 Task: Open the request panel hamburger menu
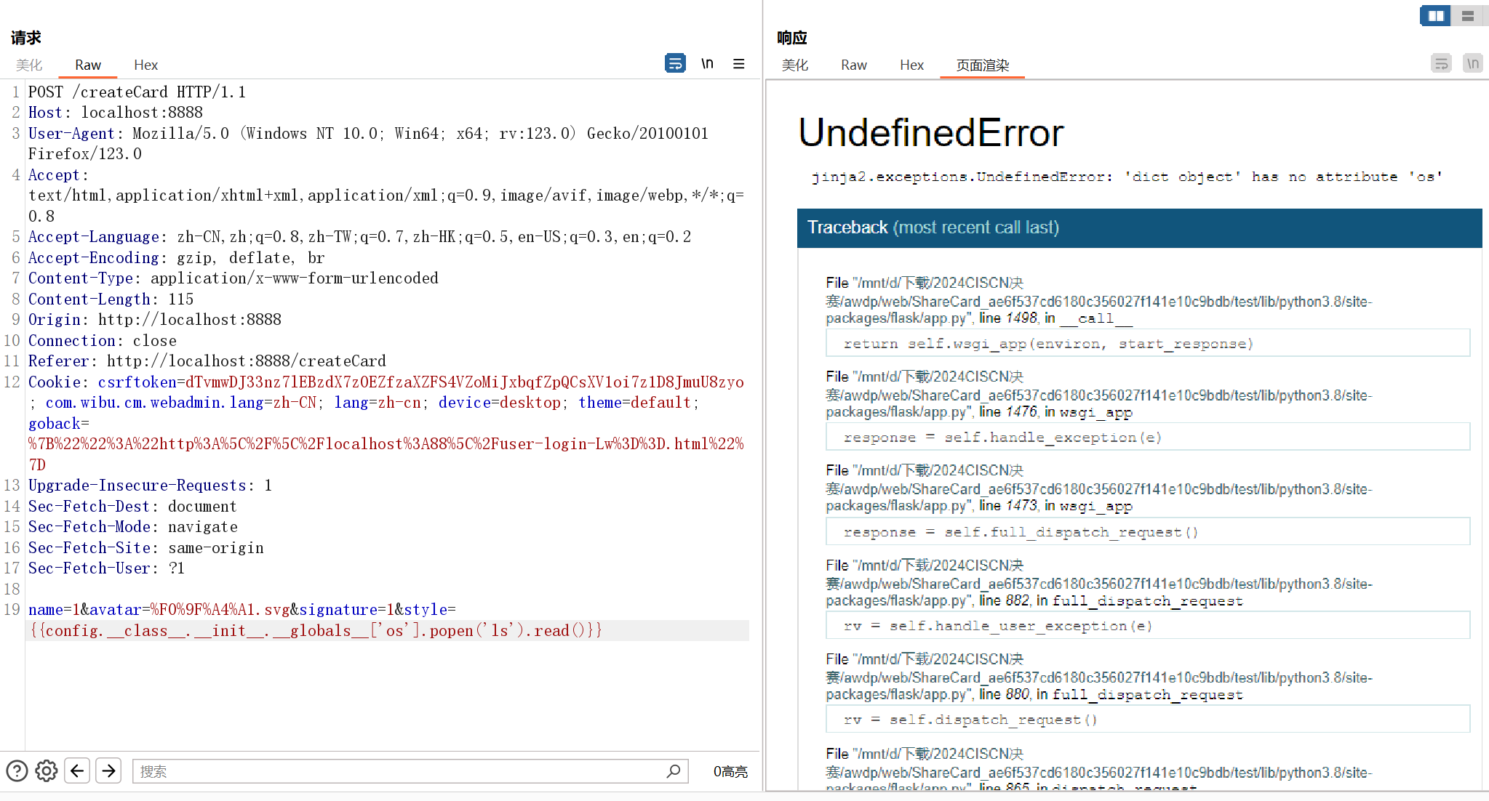pyautogui.click(x=738, y=64)
